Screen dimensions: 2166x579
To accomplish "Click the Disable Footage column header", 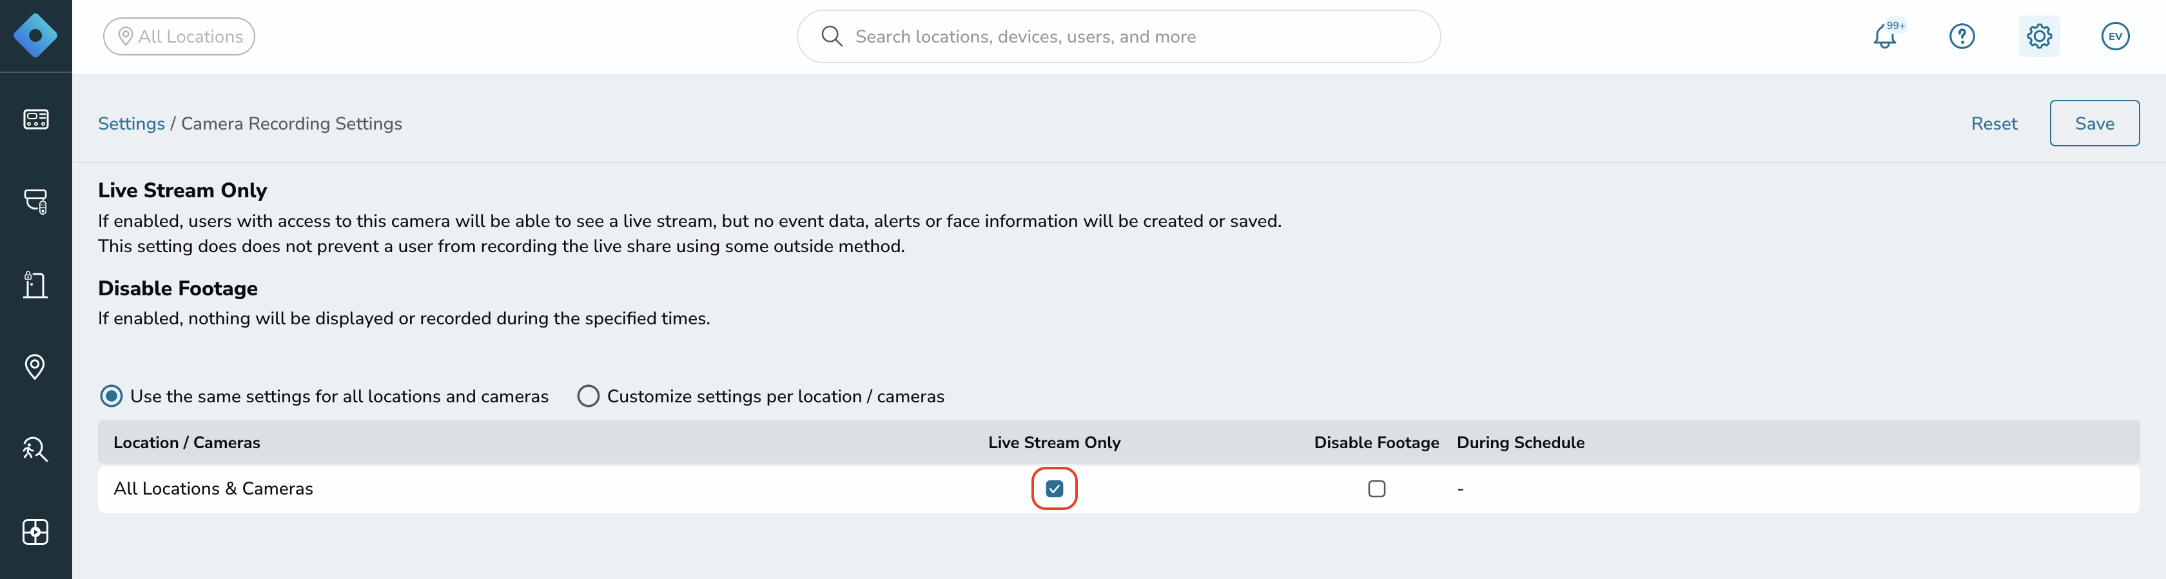I will 1376,443.
